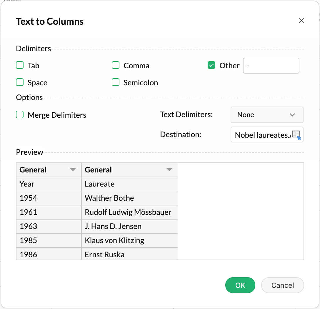Toggle the Merge Delimiters option
This screenshot has width=320, height=309.
click(x=20, y=115)
